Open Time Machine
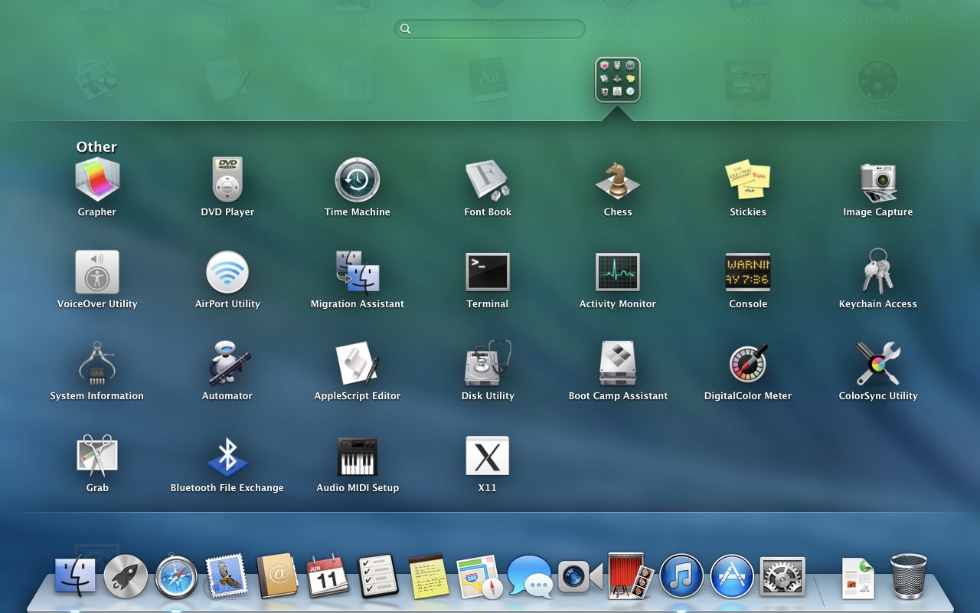This screenshot has height=613, width=980. (358, 180)
